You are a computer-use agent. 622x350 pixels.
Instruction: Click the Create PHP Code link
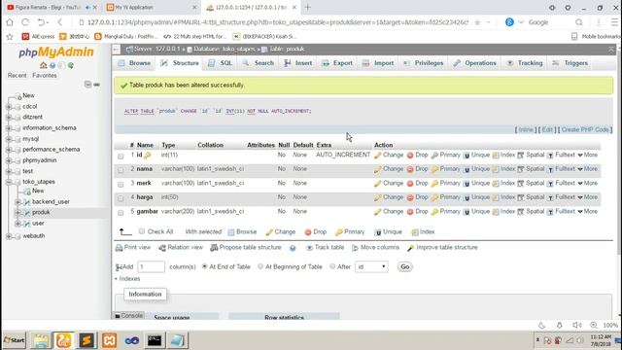click(585, 129)
